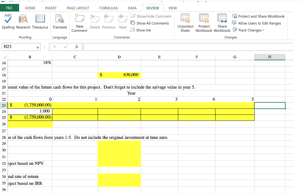Click the Select All corner triangle

pyautogui.click(x=5, y=57)
